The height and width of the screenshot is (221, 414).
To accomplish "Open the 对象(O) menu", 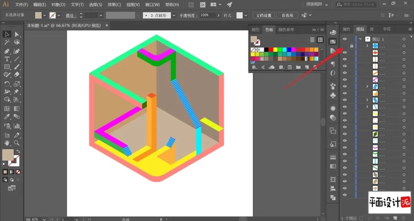I will point(58,5).
